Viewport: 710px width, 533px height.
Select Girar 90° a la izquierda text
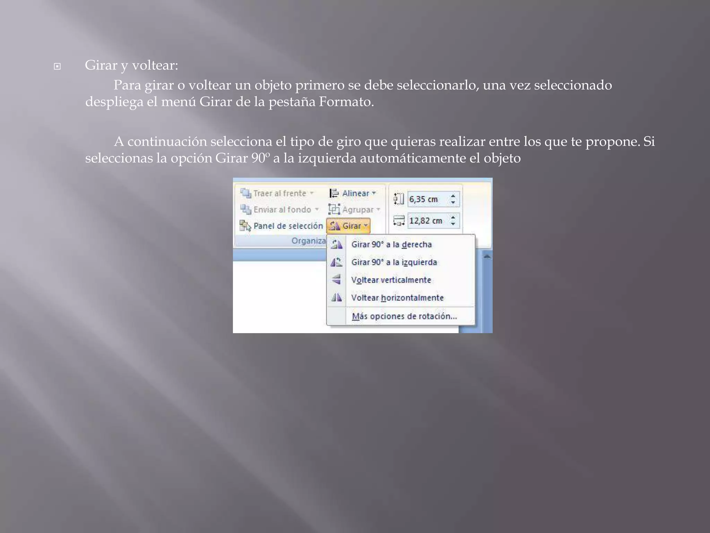pos(394,262)
